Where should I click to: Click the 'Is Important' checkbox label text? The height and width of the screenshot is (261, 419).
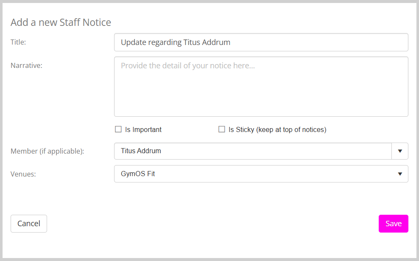143,130
